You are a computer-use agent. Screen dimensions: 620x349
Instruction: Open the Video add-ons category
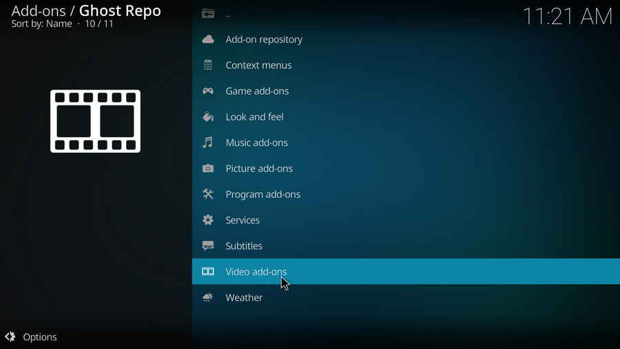click(x=256, y=272)
